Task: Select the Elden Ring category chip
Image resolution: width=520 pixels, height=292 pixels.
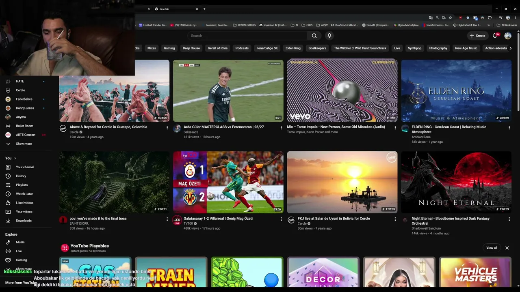Action: [x=293, y=48]
